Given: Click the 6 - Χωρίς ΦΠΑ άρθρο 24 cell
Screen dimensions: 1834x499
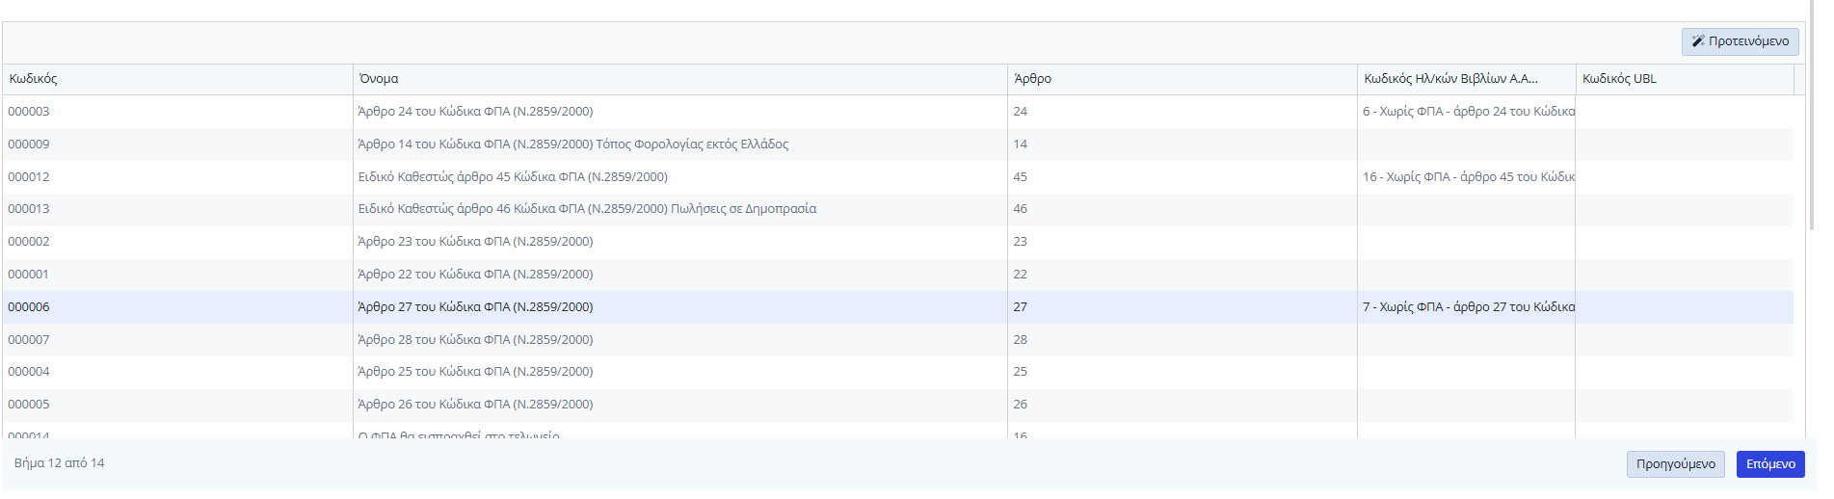Looking at the screenshot, I should [1467, 112].
